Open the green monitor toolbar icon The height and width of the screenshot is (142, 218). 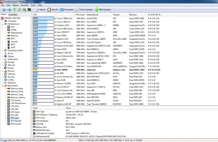coord(29,10)
